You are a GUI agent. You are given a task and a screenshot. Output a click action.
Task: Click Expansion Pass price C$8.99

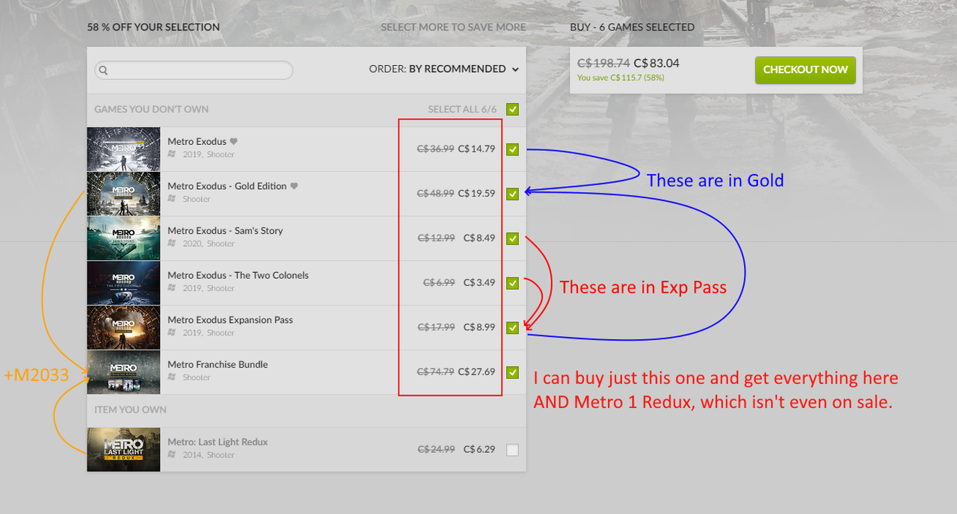click(479, 327)
